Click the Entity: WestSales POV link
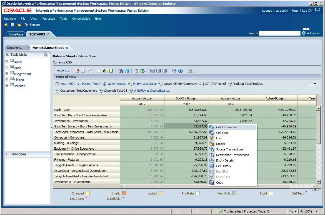This screenshot has height=215, width=325. pyautogui.click(x=144, y=84)
